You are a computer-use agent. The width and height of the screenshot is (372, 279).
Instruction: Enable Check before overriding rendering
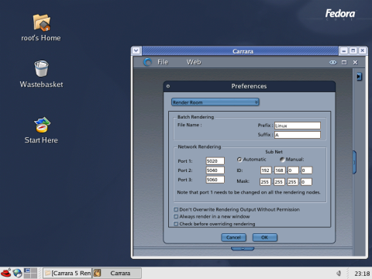click(176, 224)
